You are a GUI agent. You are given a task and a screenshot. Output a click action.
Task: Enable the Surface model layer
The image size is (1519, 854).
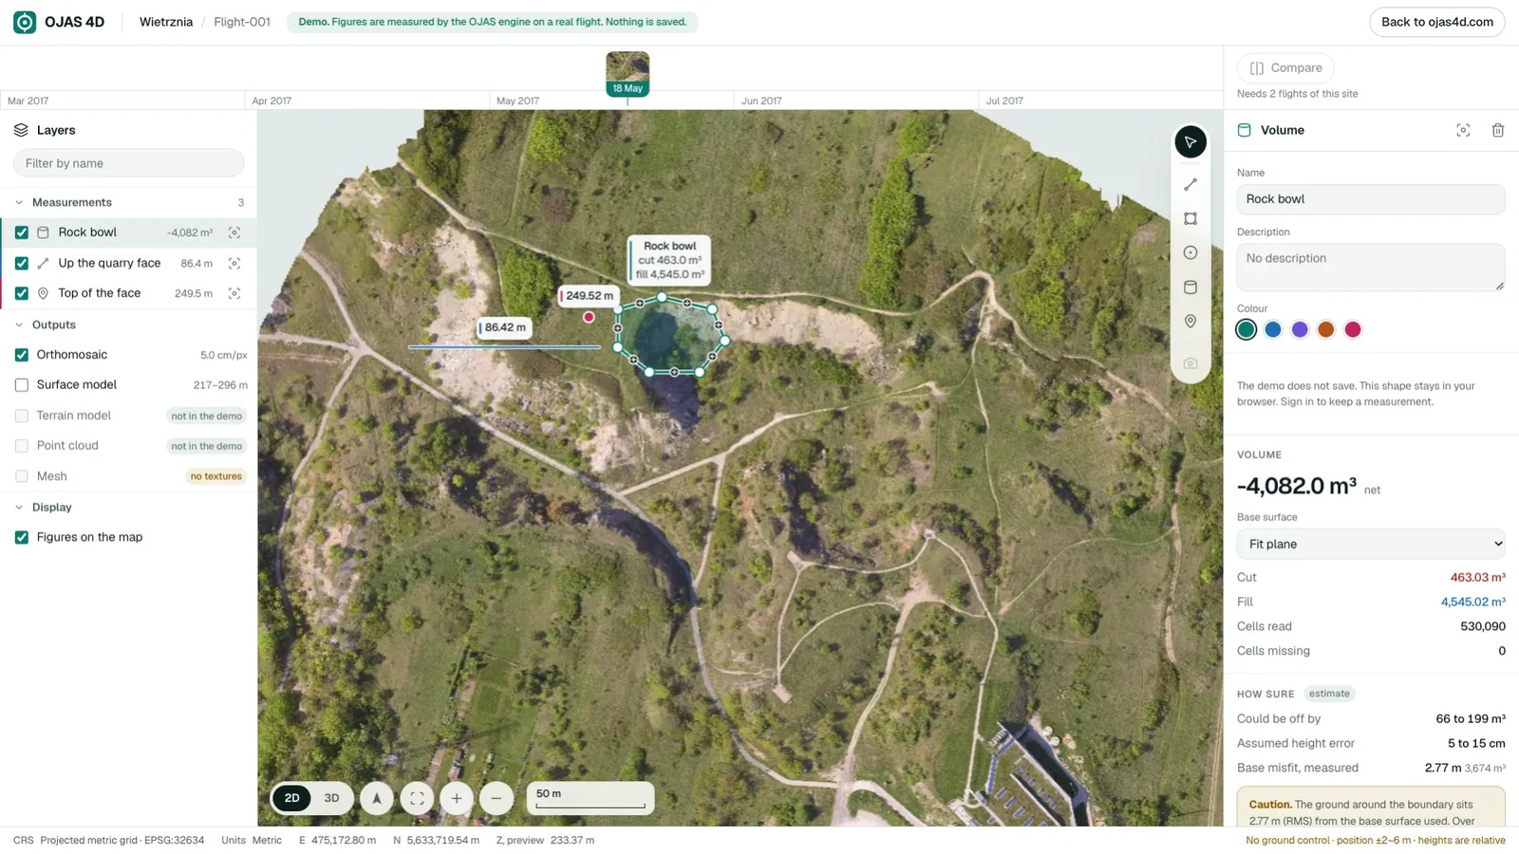click(x=22, y=385)
